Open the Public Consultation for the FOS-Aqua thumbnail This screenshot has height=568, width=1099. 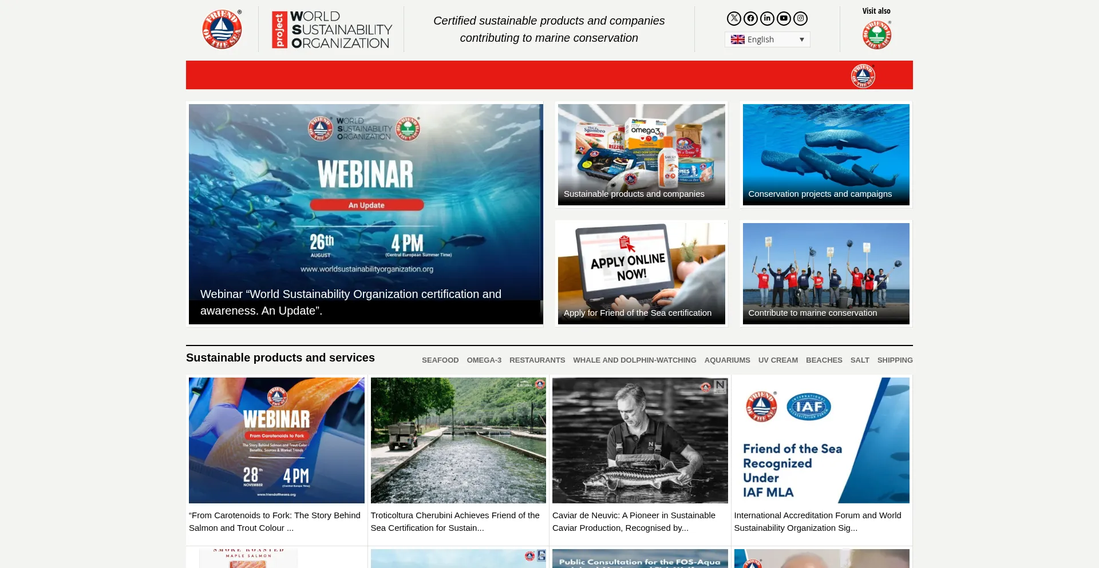(640, 559)
